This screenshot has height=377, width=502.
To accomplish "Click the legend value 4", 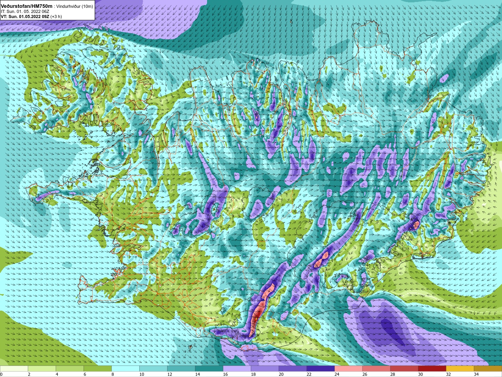I will [57, 374].
